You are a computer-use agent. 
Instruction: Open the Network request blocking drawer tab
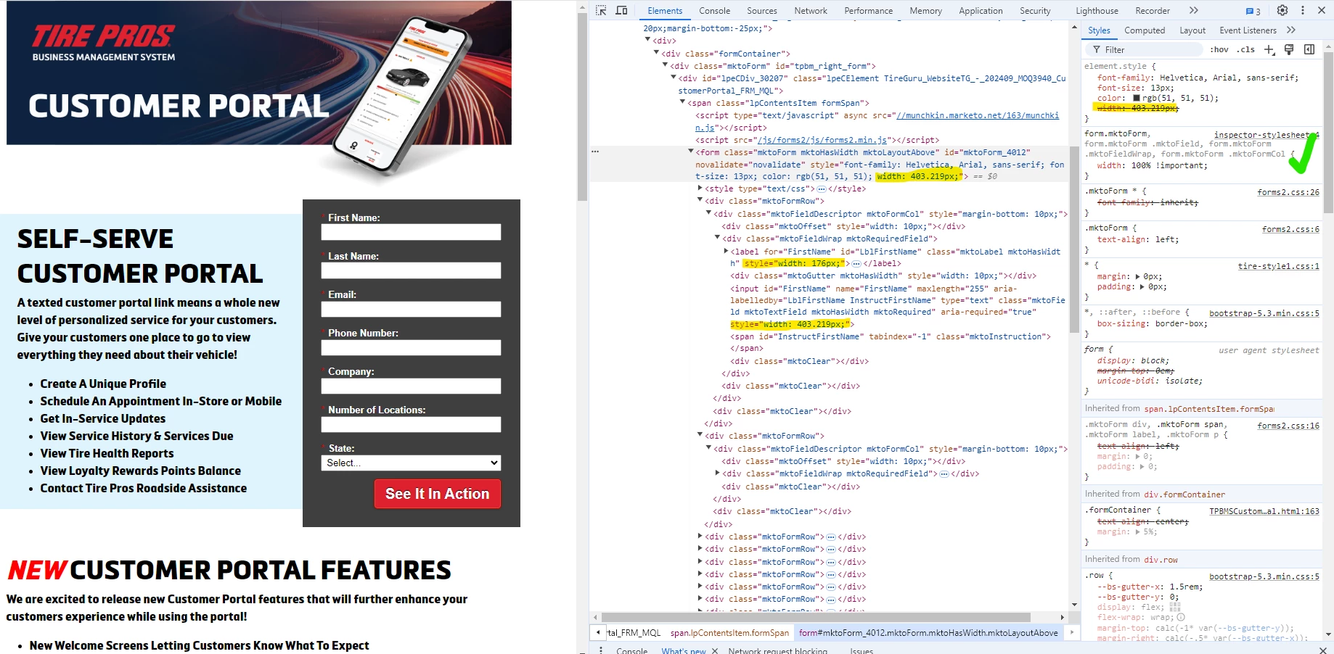(x=777, y=650)
